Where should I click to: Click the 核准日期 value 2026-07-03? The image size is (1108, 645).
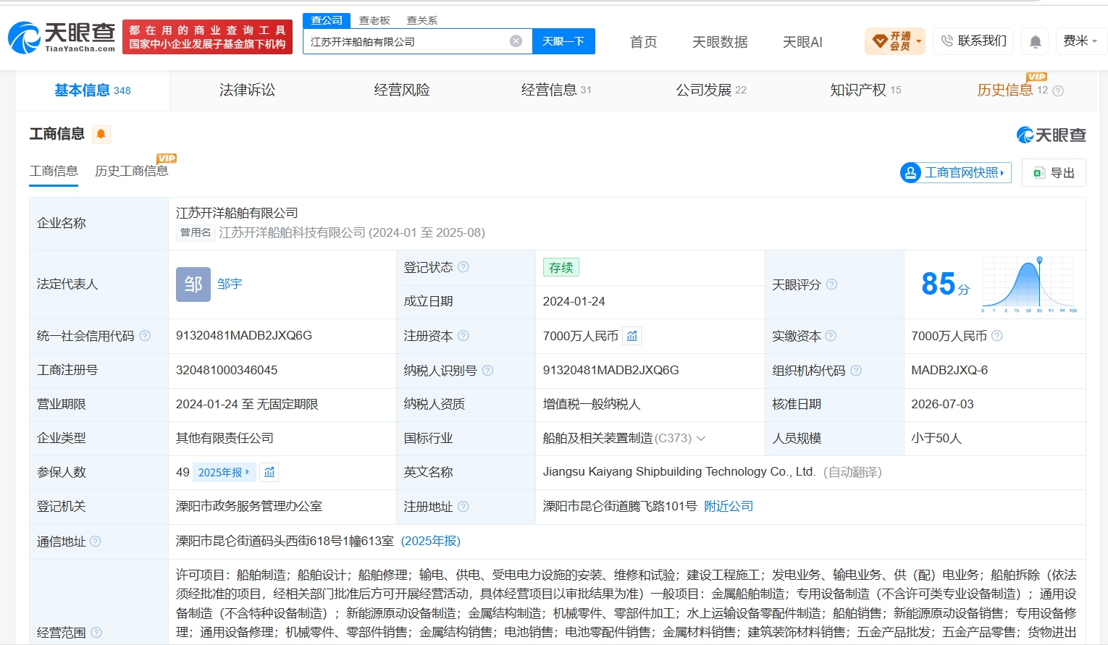click(x=942, y=405)
